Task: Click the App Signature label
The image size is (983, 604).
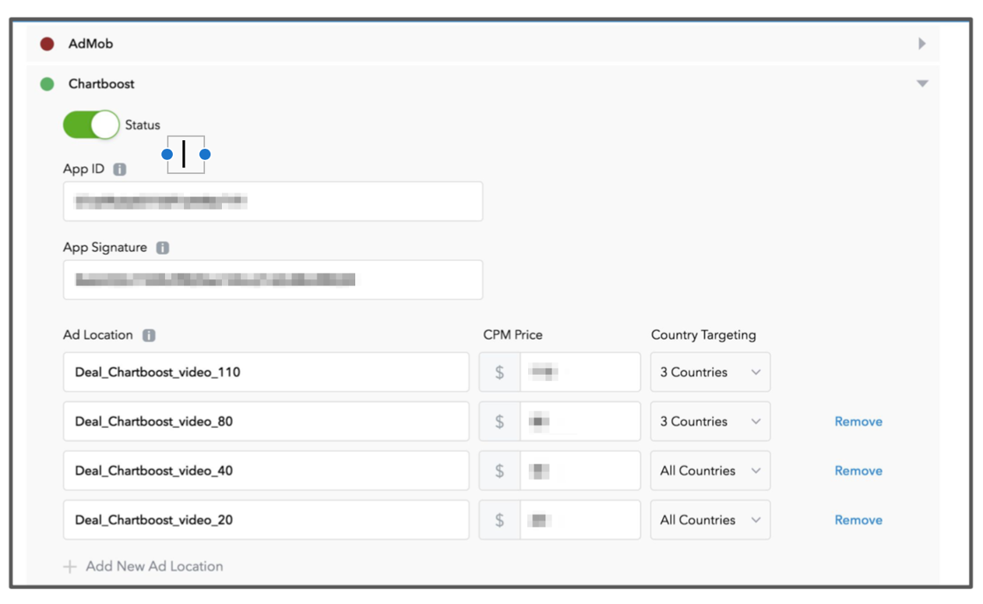Action: click(x=105, y=248)
